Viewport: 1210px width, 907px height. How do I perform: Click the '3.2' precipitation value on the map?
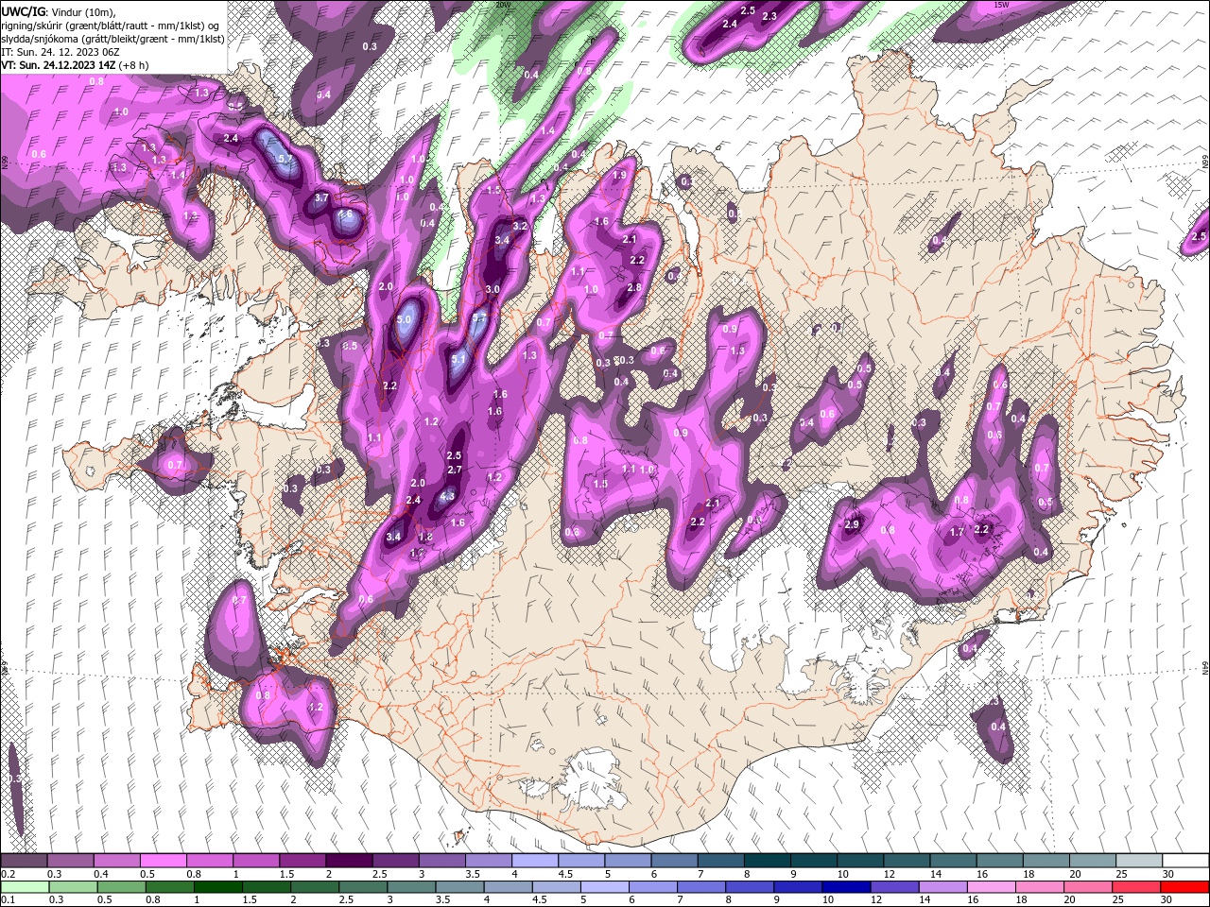coord(520,226)
